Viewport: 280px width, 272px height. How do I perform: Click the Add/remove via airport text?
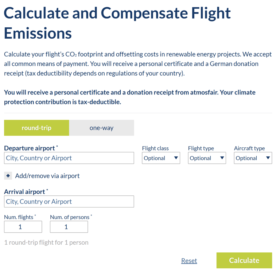coord(47,176)
